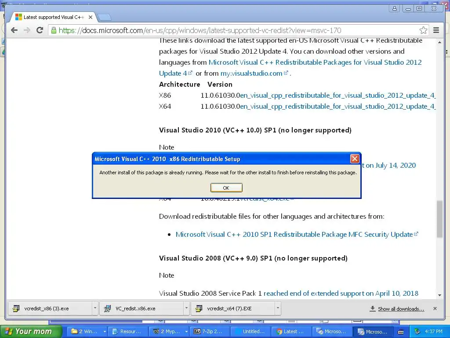This screenshot has height=338, width=450.
Task: Click the 4:37 PM clock
Action: 434,331
